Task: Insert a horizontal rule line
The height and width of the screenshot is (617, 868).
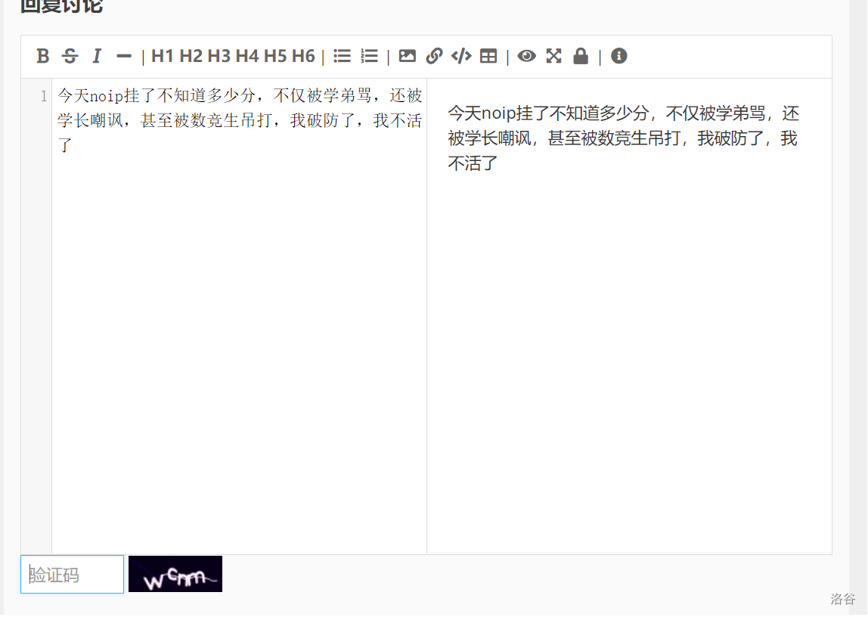Action: coord(123,56)
